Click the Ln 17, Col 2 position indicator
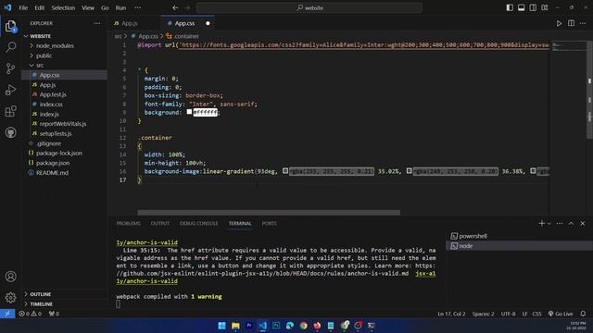This screenshot has height=333, width=593. pyautogui.click(x=451, y=314)
